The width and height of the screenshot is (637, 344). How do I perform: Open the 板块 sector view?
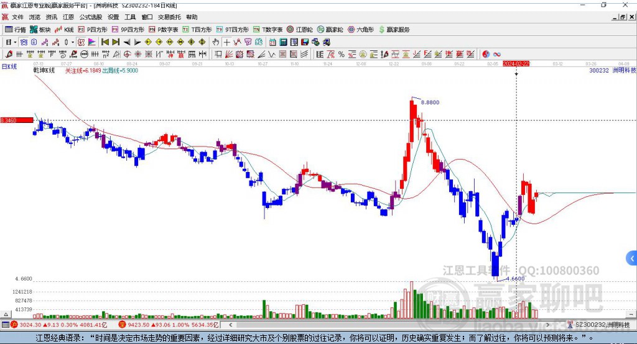40,30
